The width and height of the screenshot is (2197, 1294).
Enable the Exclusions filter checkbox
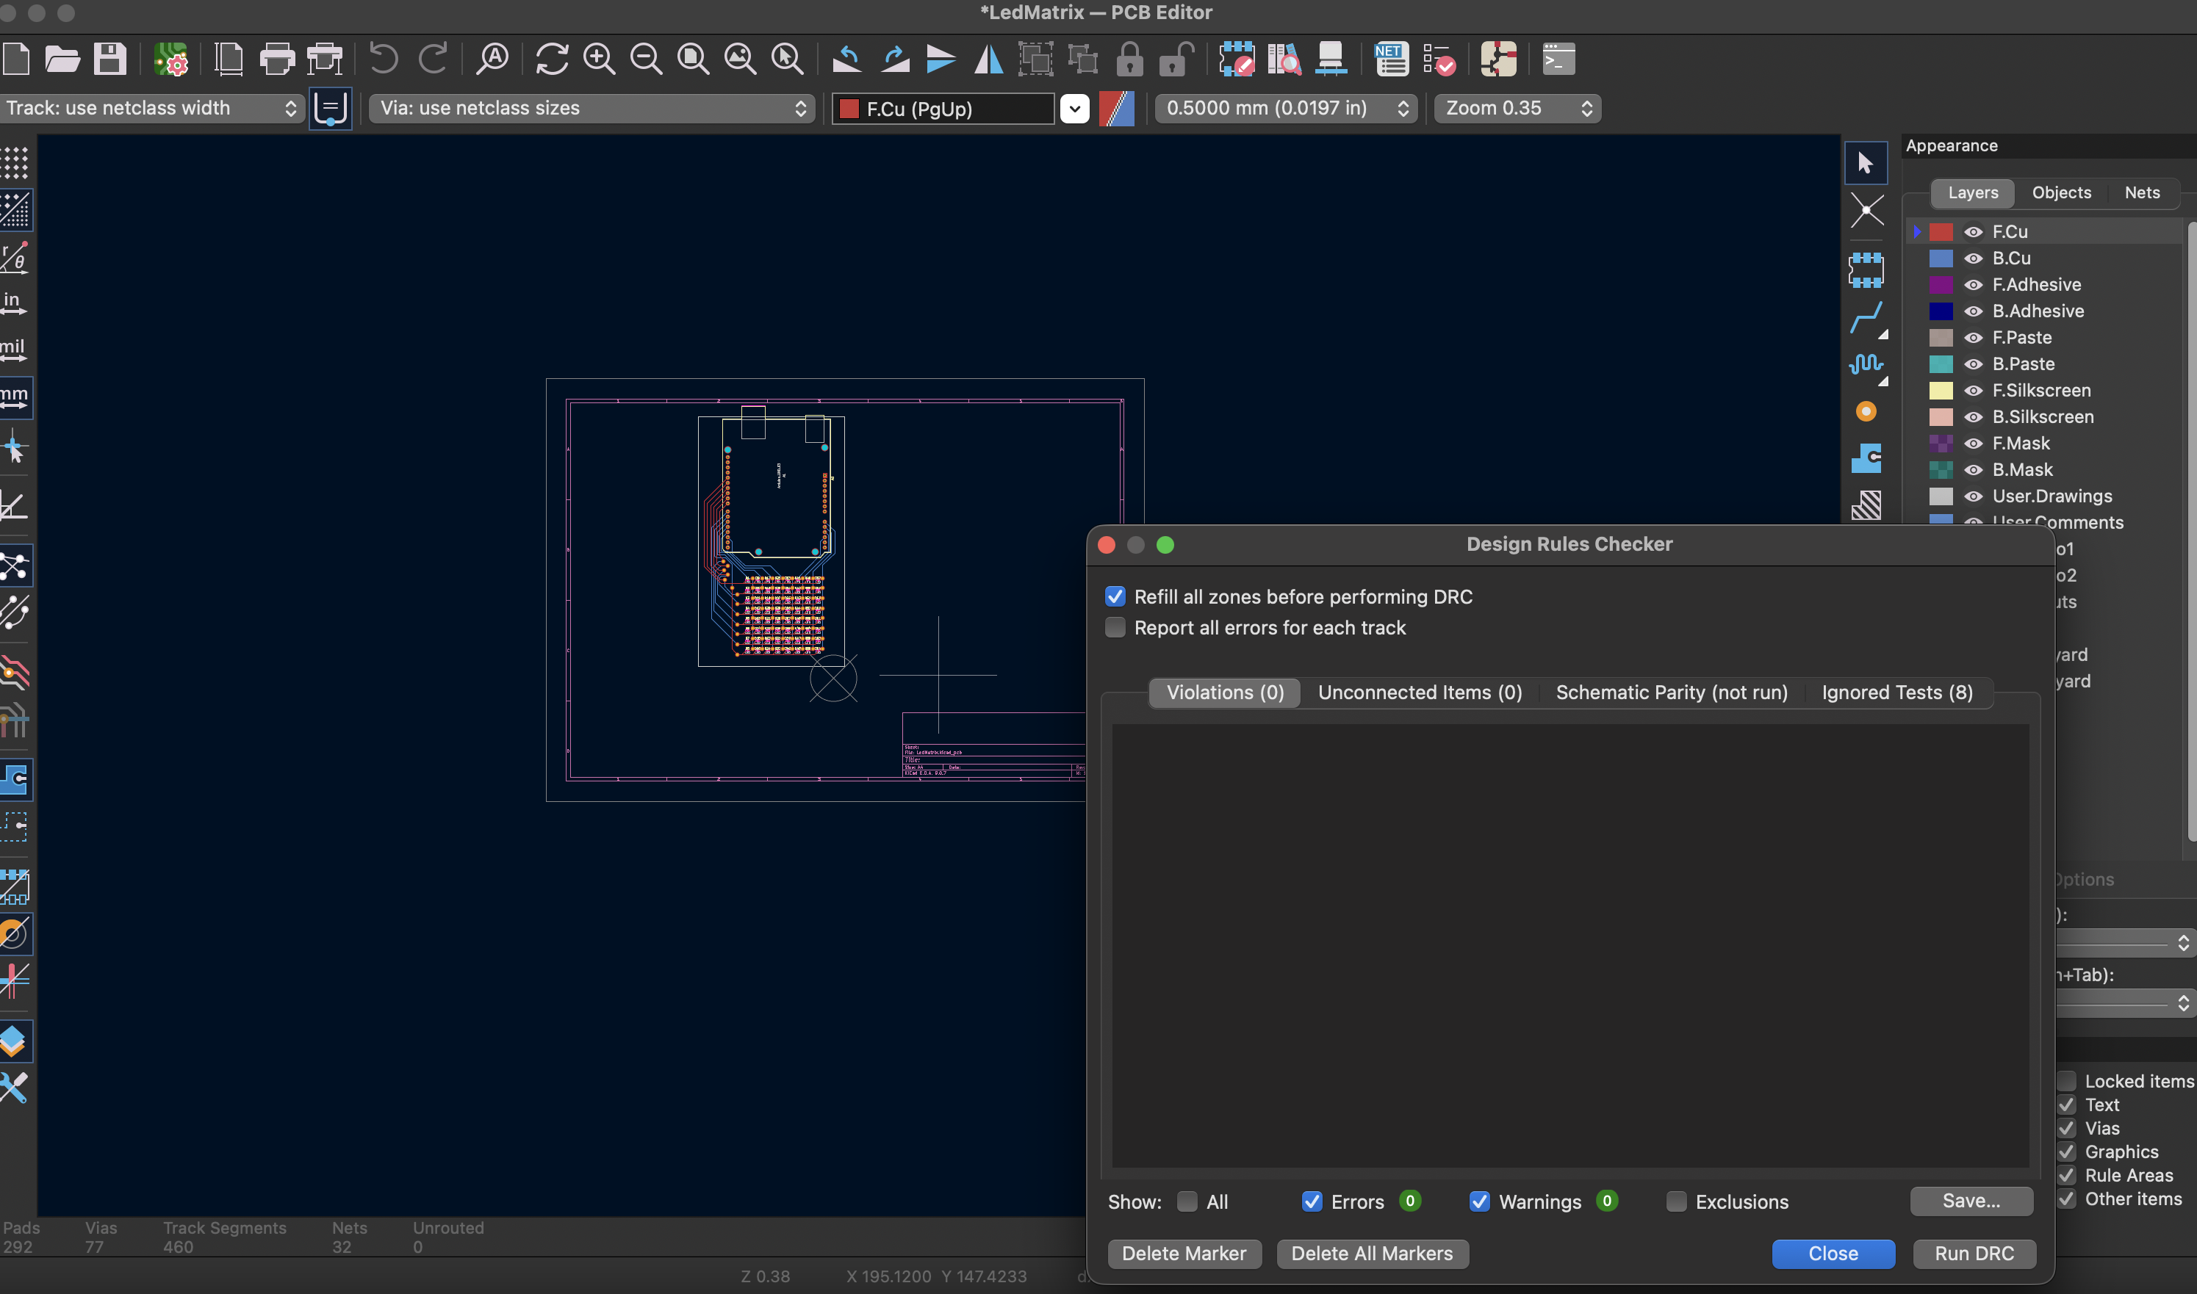pos(1676,1201)
